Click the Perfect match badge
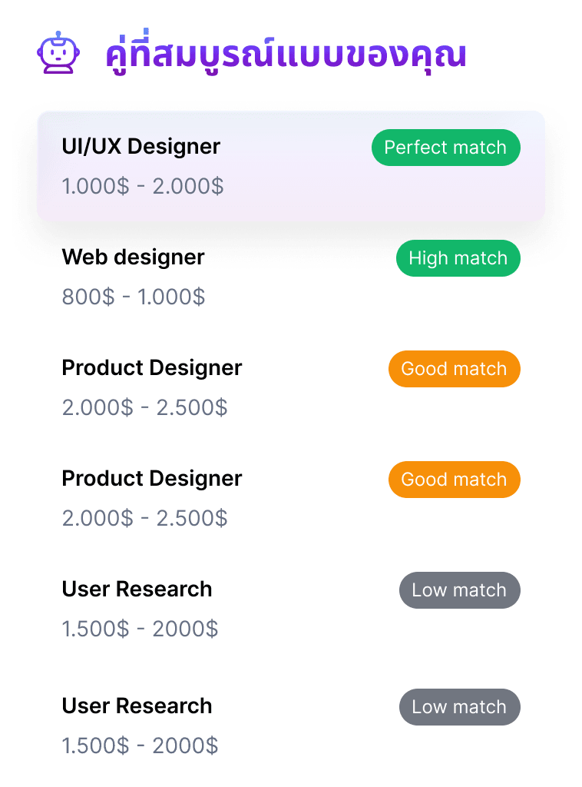 click(x=445, y=148)
